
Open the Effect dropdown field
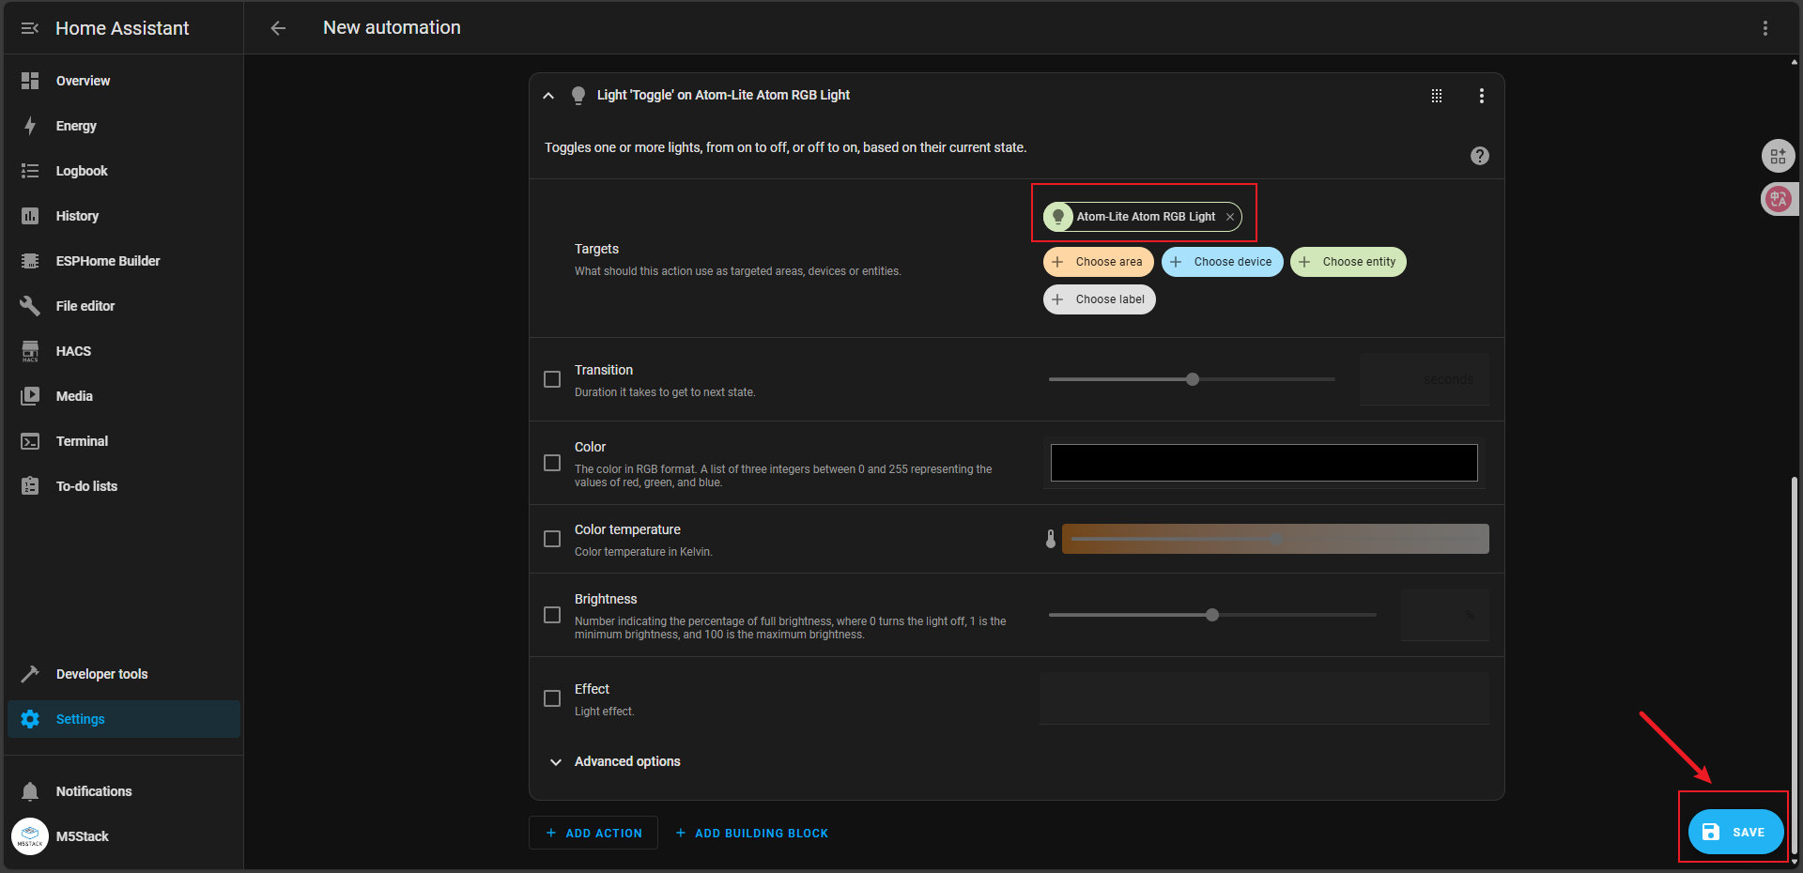pos(1264,698)
